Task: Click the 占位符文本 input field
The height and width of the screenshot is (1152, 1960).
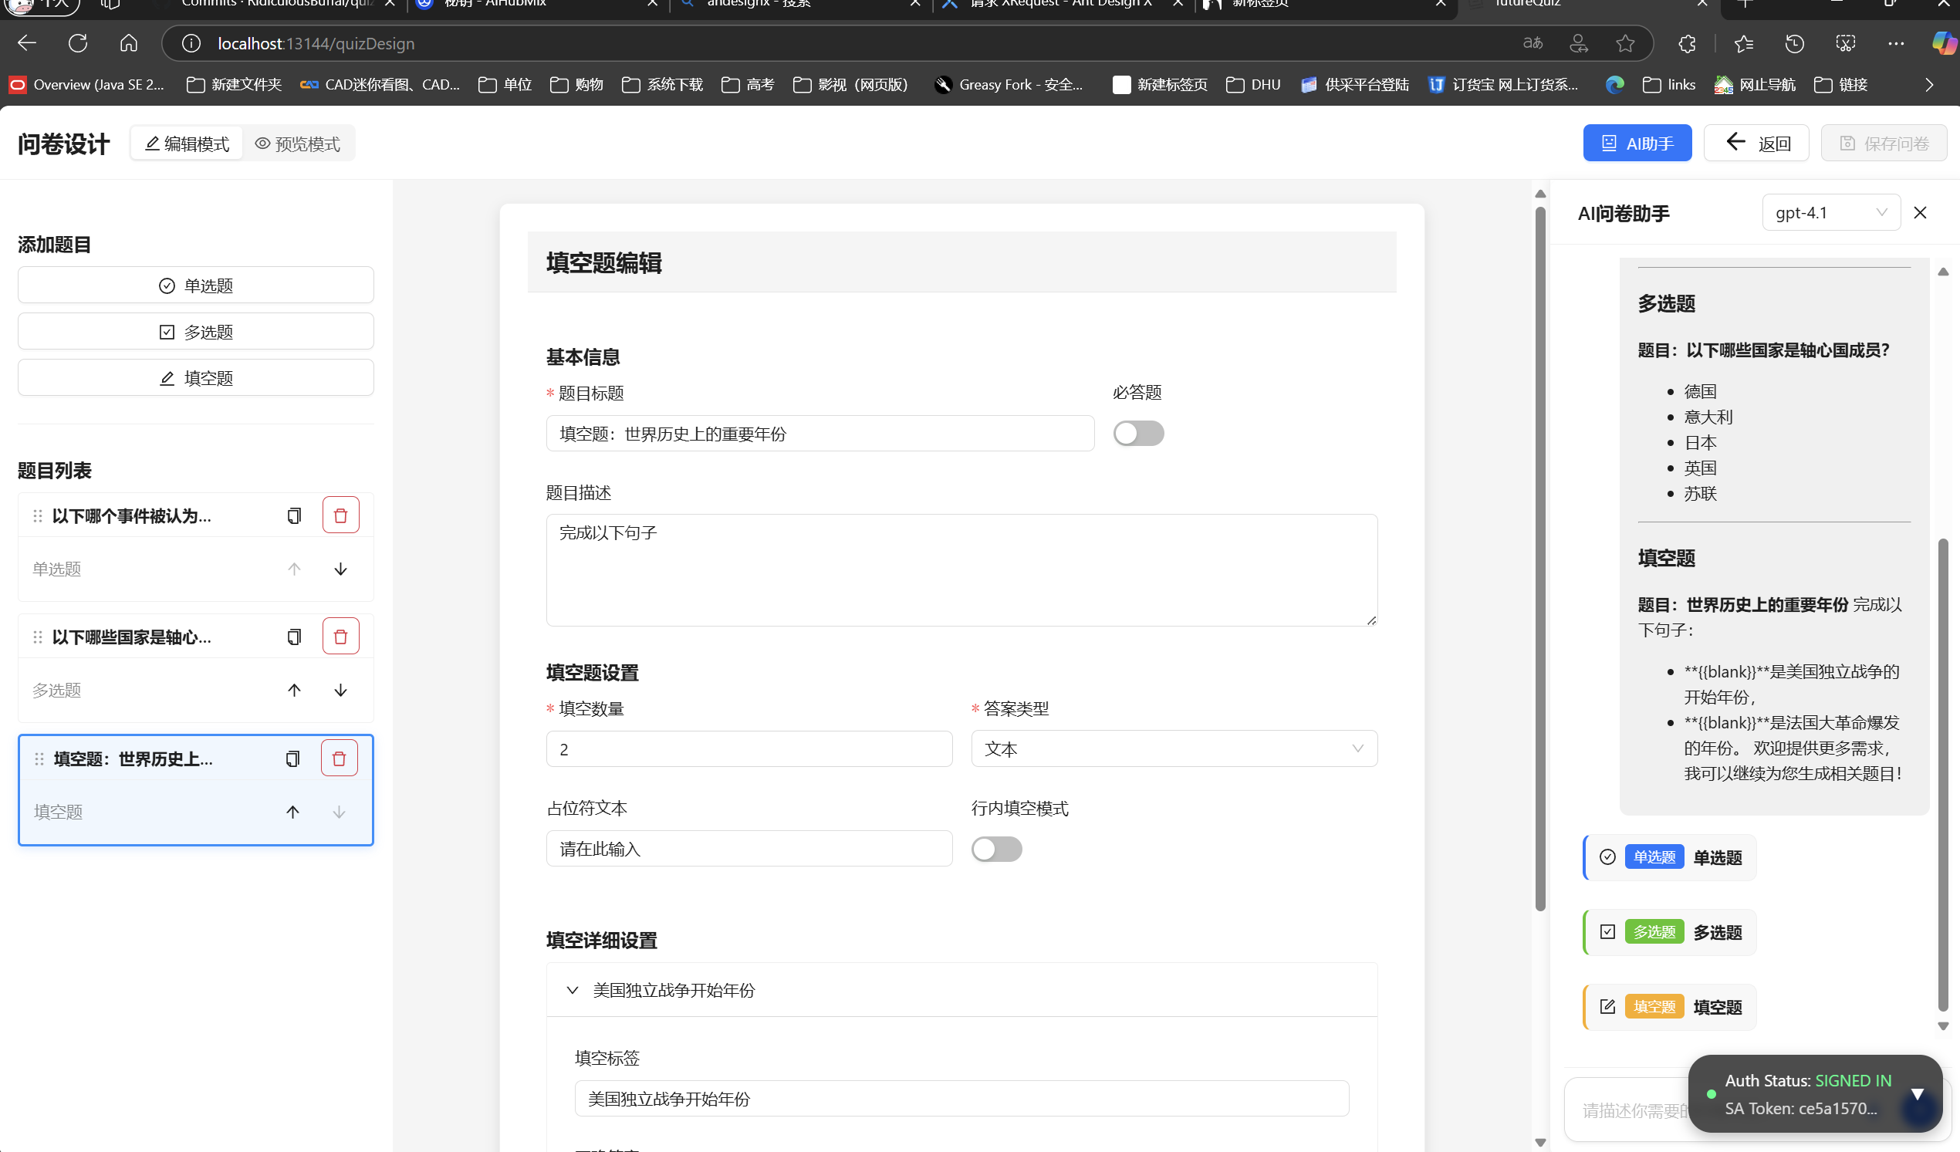Action: 749,849
